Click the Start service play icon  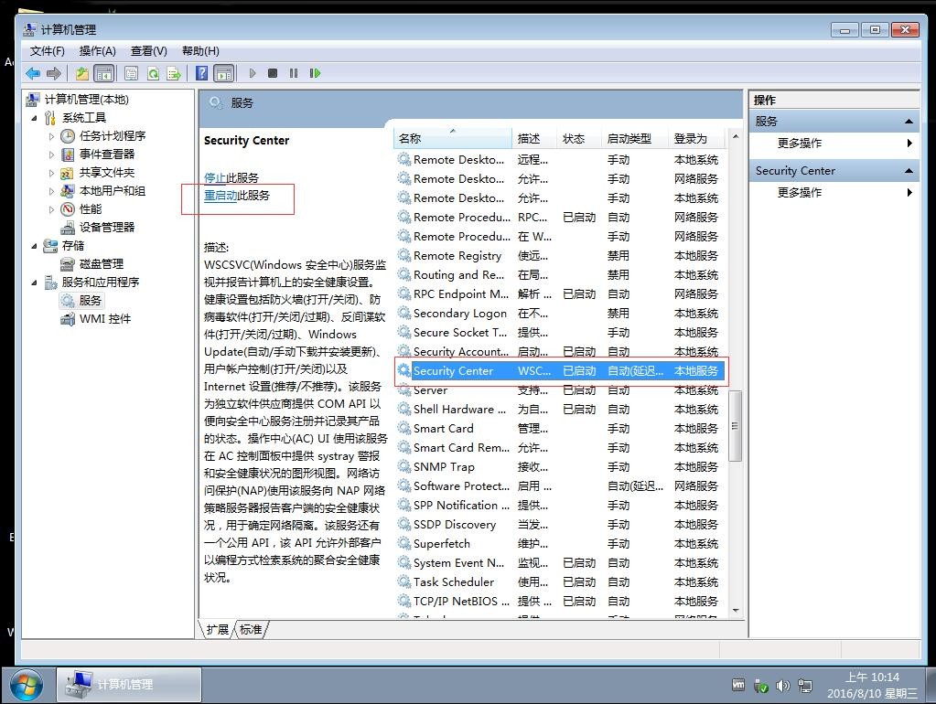click(x=253, y=73)
